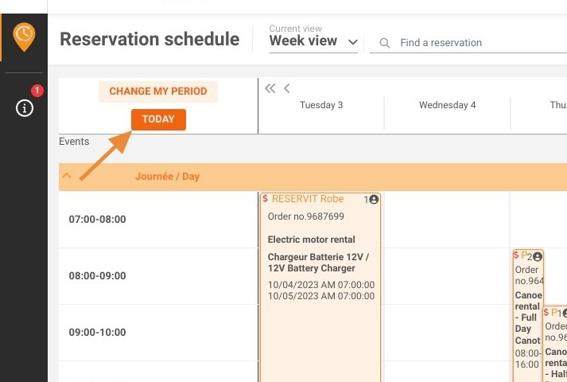Click the red notification badge showing 1
The width and height of the screenshot is (567, 382).
(37, 91)
